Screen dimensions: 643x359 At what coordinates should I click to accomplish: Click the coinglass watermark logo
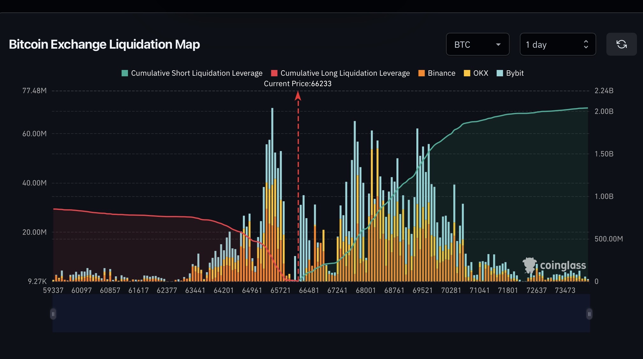(554, 265)
